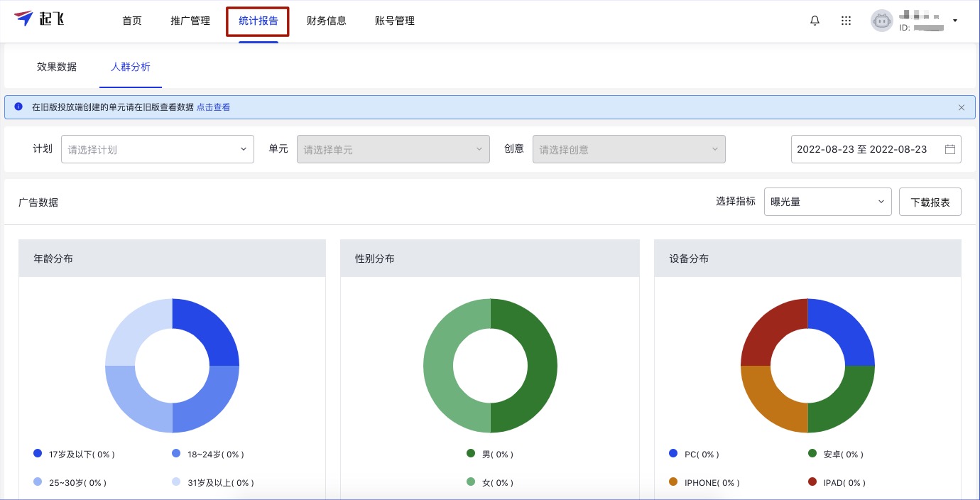Toggle the IPHONE legend entry

704,482
